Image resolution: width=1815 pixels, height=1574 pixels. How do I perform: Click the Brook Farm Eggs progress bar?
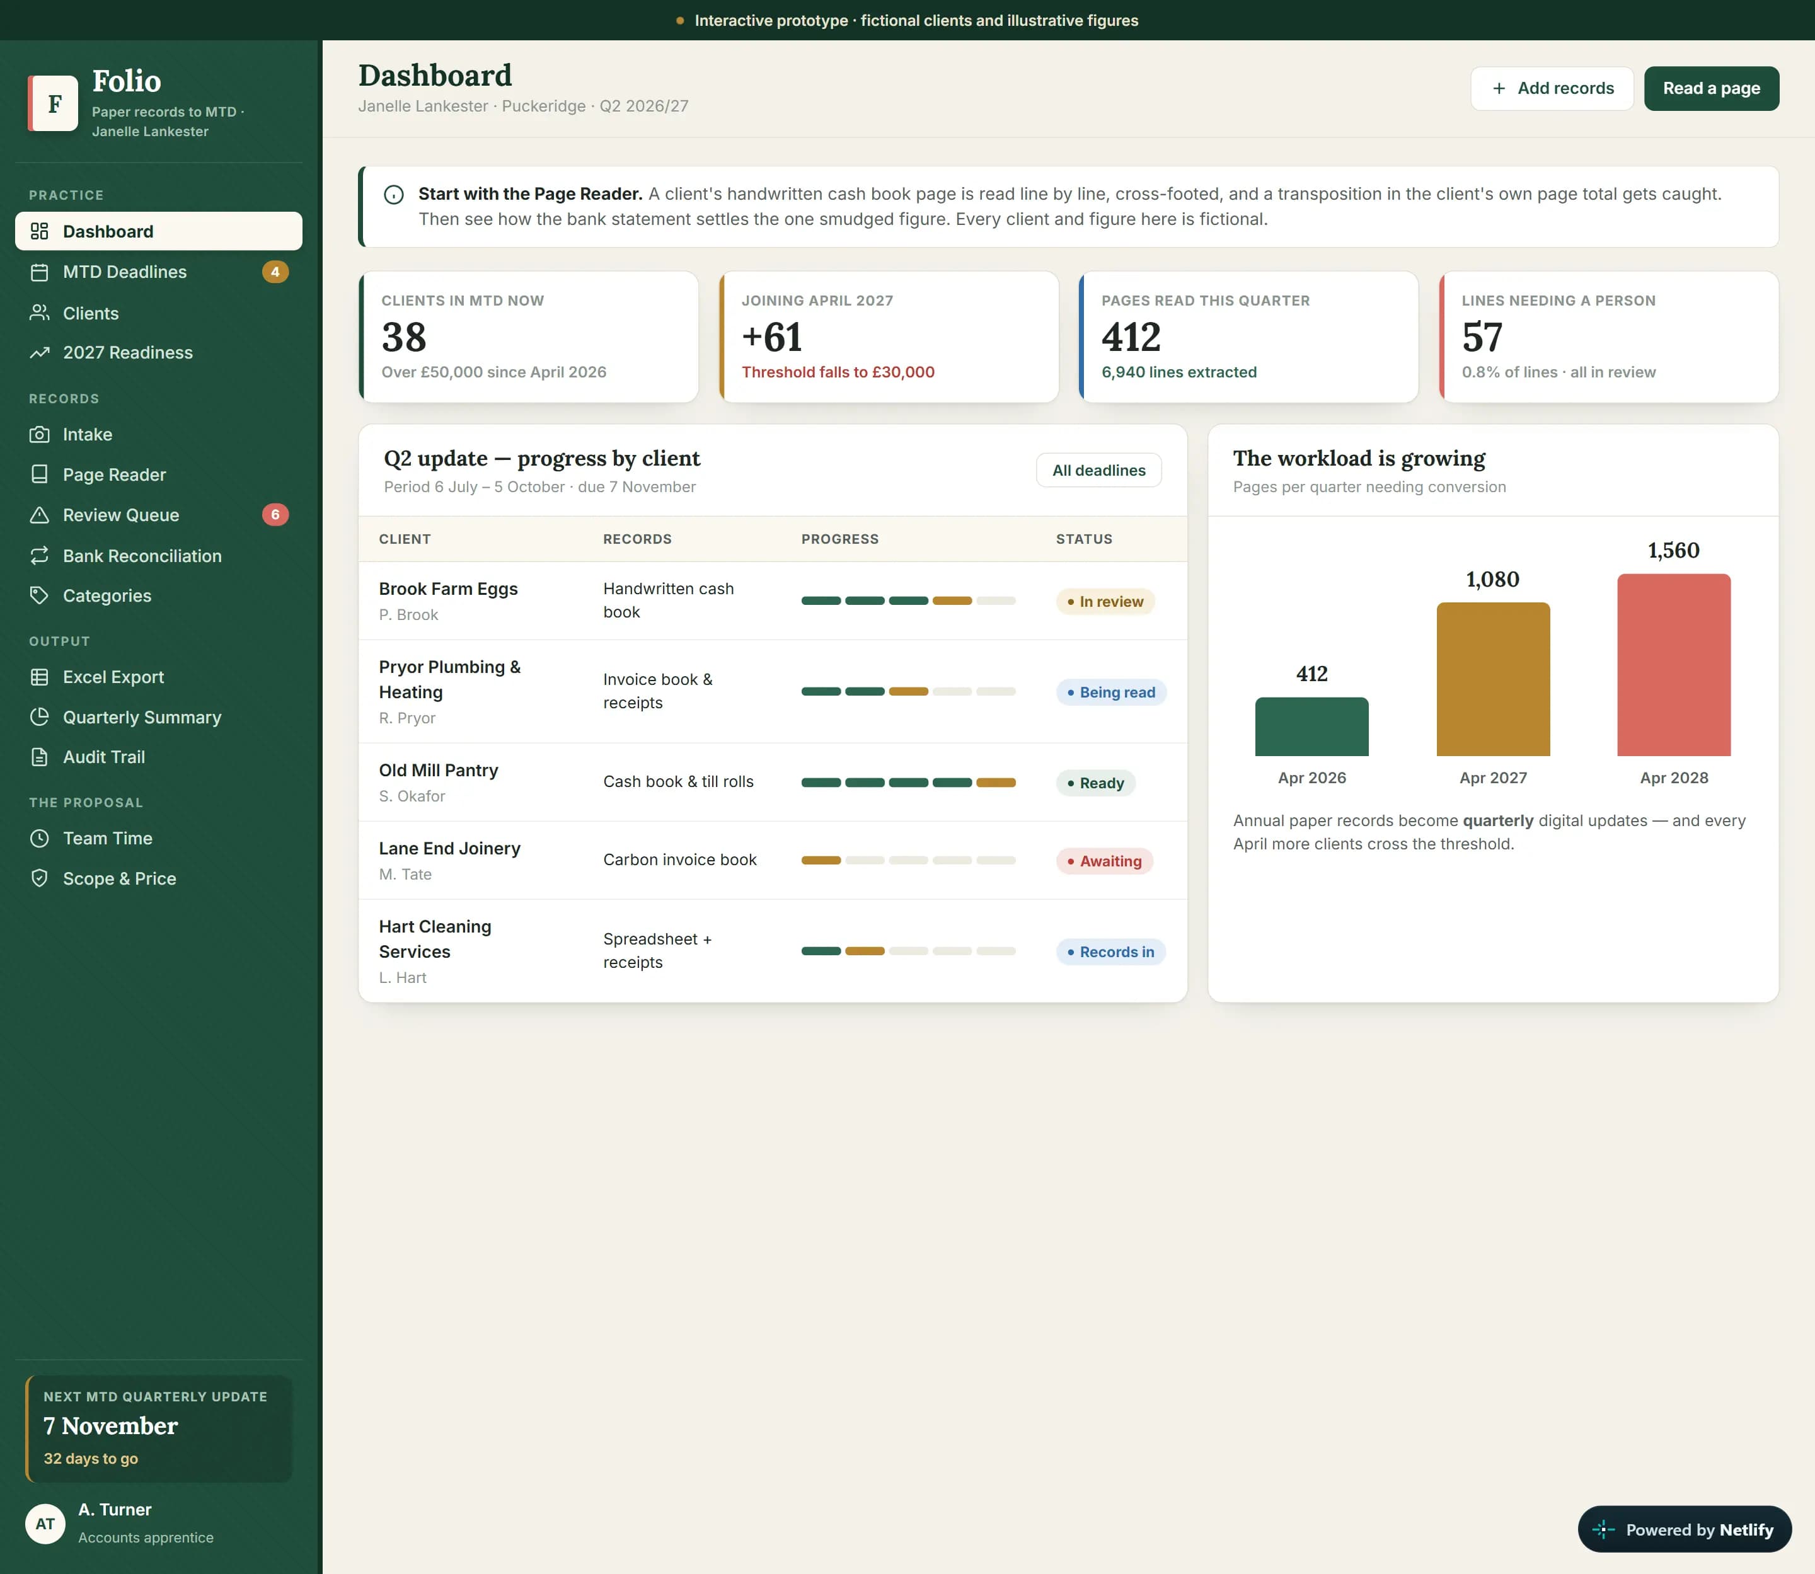[908, 600]
